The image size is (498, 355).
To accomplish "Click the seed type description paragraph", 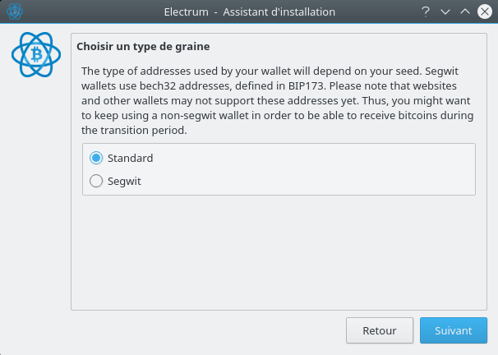I will (x=278, y=100).
